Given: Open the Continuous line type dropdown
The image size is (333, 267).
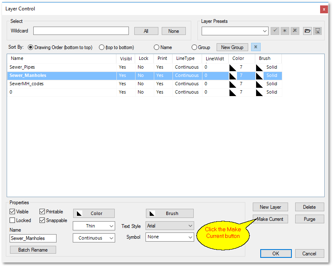Looking at the screenshot, I should click(x=94, y=238).
